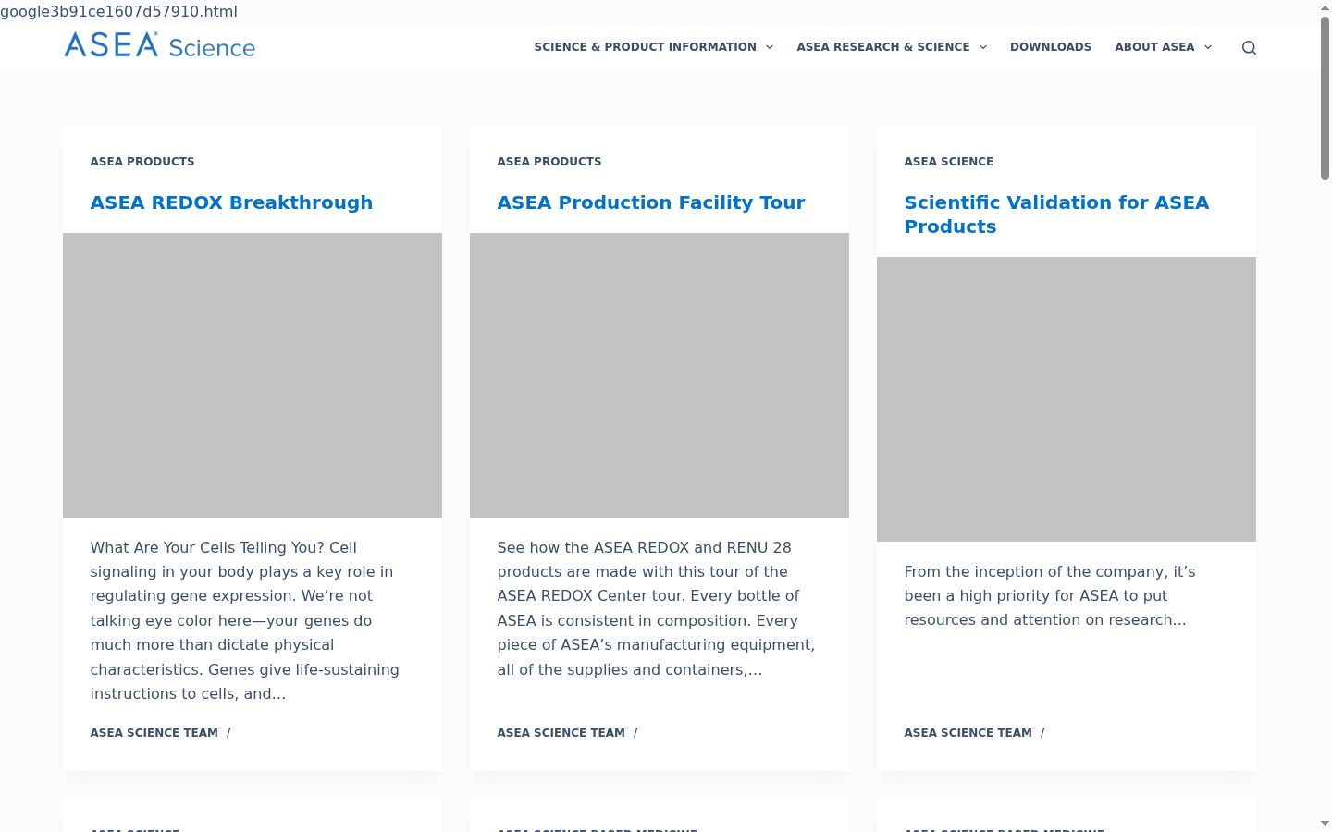1332x832 pixels.
Task: Open the ASEA Production Facility Tour article
Action: tap(651, 202)
